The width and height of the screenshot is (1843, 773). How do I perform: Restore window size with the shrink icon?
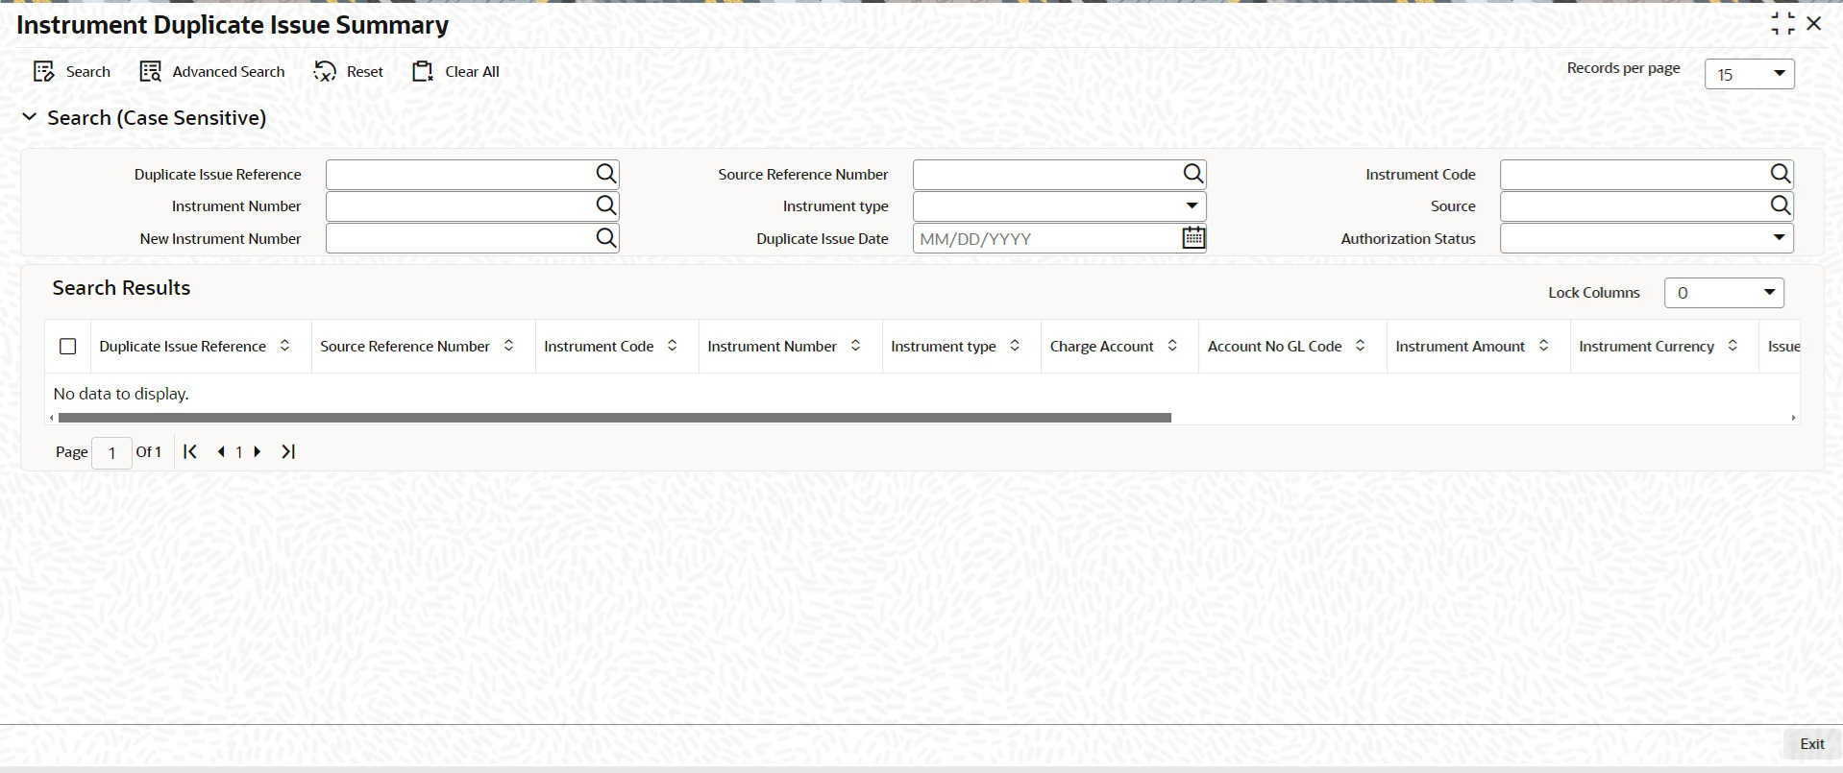pyautogui.click(x=1782, y=24)
